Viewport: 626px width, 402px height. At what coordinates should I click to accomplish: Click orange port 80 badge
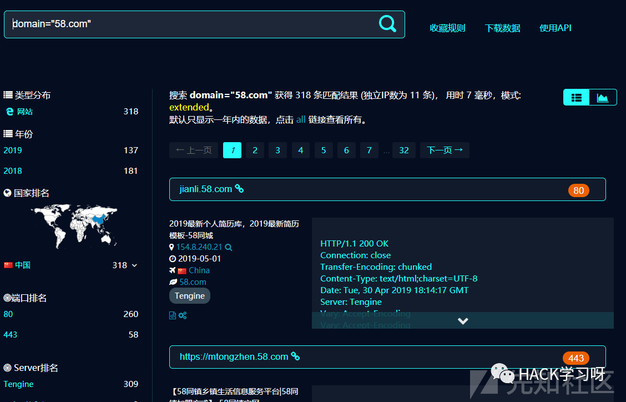[x=579, y=190]
